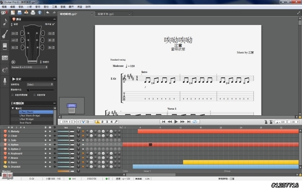Mute the Choir track
302x189 pixels.
point(50,136)
